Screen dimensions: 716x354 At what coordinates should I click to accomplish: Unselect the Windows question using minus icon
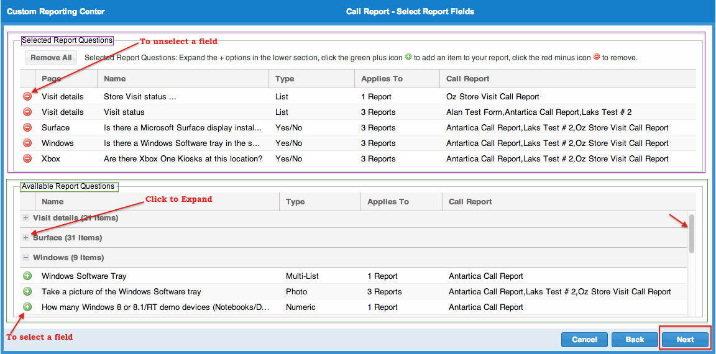click(27, 143)
